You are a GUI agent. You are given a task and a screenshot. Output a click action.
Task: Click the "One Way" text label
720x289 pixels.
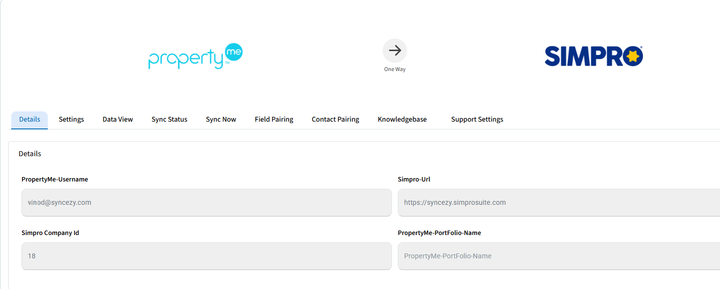coord(394,70)
